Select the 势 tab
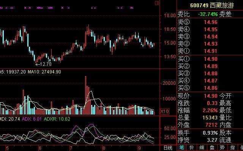 [x=222, y=148]
